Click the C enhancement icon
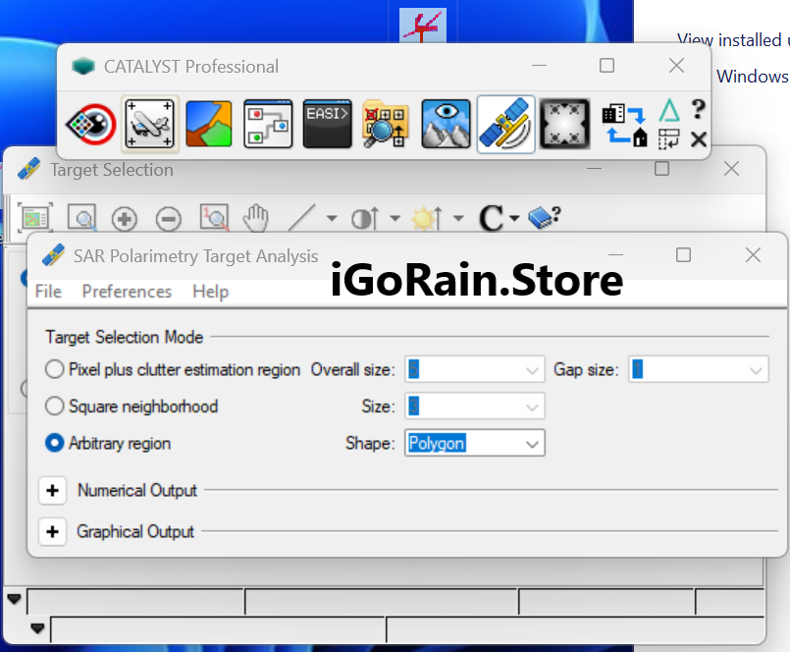The width and height of the screenshot is (790, 652). point(492,218)
